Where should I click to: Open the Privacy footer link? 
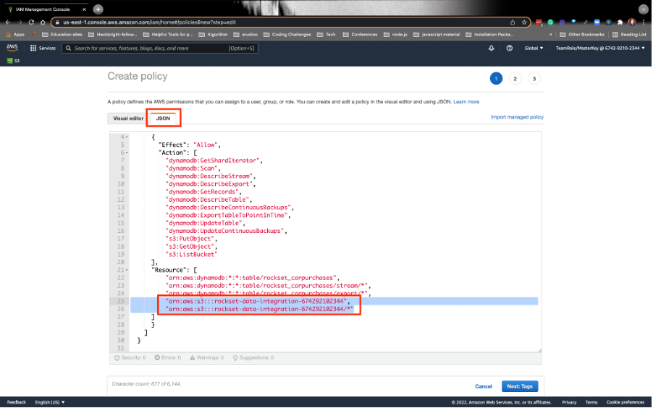(569, 402)
